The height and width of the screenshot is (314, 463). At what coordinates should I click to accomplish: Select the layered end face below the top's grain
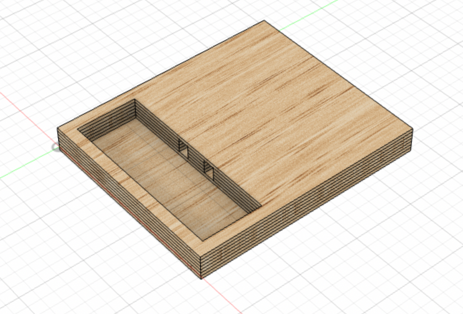pyautogui.click(x=307, y=204)
